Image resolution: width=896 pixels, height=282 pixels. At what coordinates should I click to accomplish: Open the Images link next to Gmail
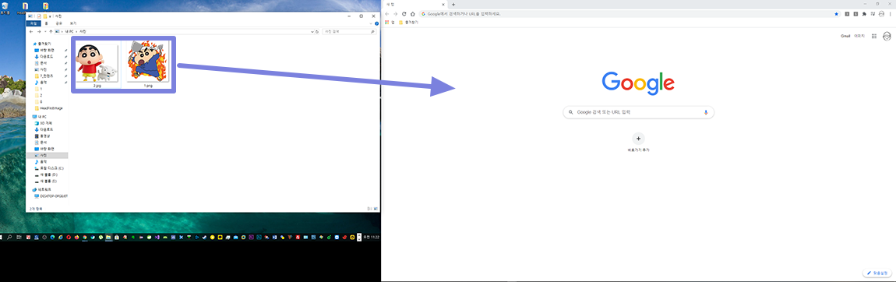[x=859, y=36]
